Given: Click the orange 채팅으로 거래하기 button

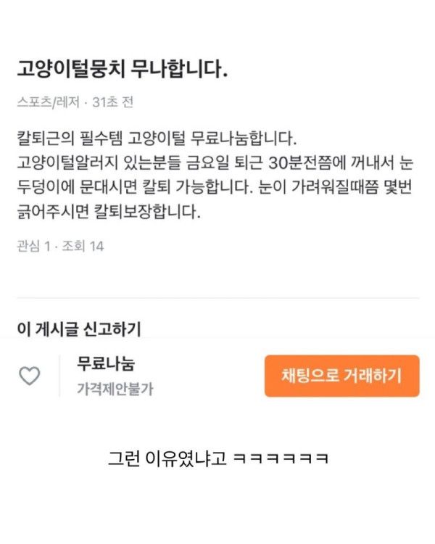Looking at the screenshot, I should (342, 376).
